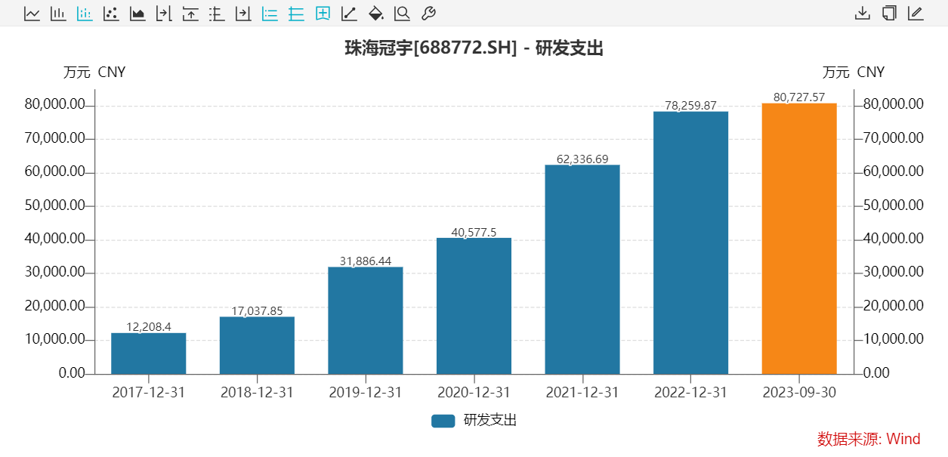Click the 2020-12-31 bar
Image resolution: width=948 pixels, height=457 pixels.
click(474, 306)
